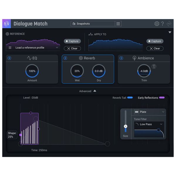This screenshot has height=176, width=176.
Task: Click the iZotope logo icon
Action: pyautogui.click(x=7, y=24)
